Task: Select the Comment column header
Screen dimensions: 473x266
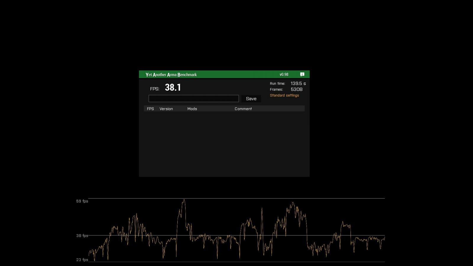Action: click(243, 109)
